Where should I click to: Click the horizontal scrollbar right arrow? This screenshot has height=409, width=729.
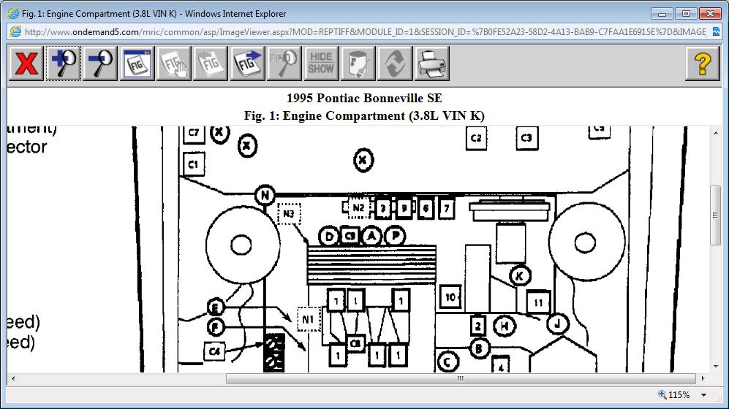click(703, 379)
